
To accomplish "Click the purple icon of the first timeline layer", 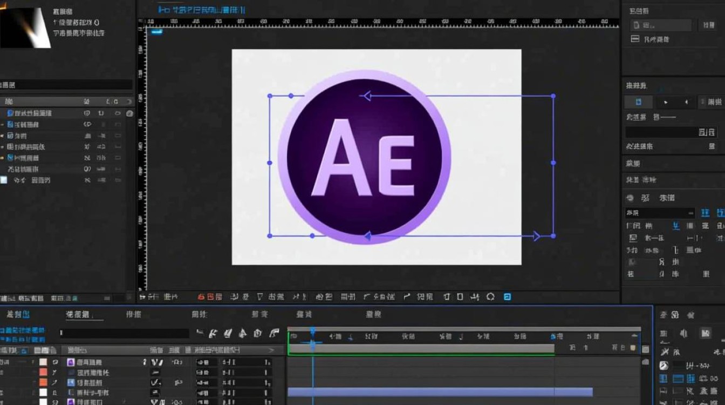I will [71, 362].
